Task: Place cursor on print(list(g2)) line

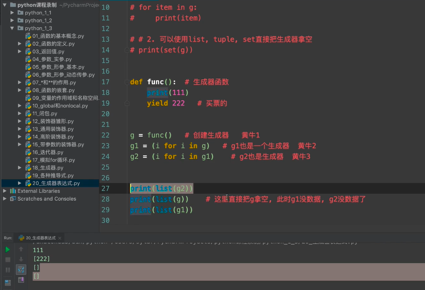Action: [x=162, y=188]
